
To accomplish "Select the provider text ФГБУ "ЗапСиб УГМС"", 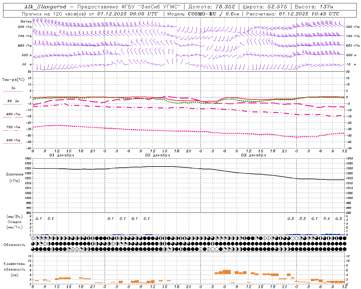I will tap(151, 7).
